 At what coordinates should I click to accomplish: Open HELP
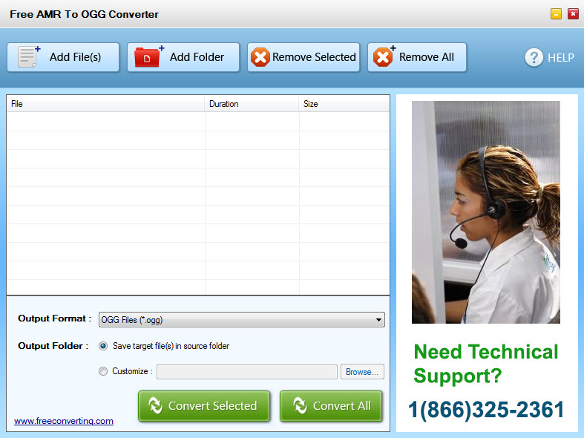point(550,58)
